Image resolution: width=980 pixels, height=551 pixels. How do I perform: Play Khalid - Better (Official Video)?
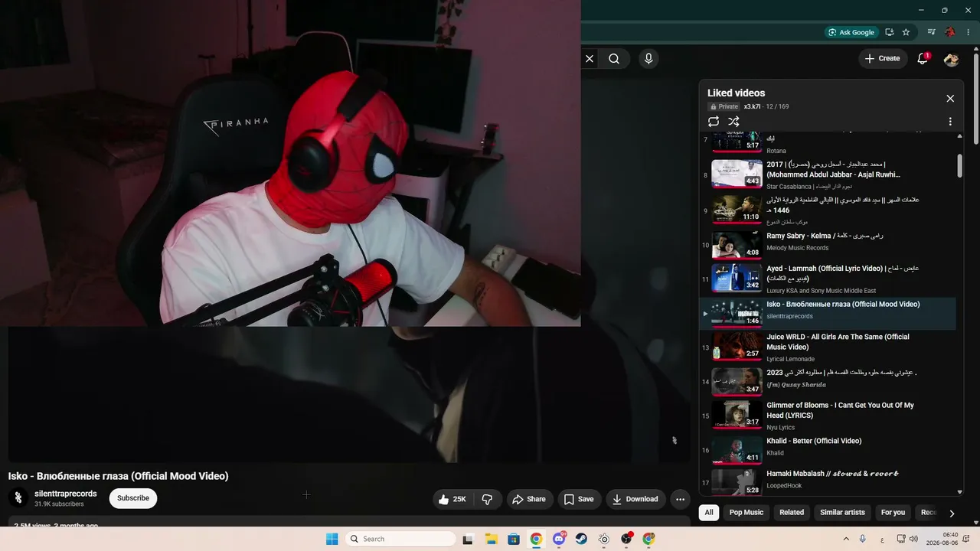point(829,449)
